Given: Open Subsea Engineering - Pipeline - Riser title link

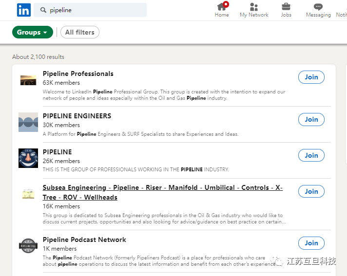Looking at the screenshot, I should (163, 192).
